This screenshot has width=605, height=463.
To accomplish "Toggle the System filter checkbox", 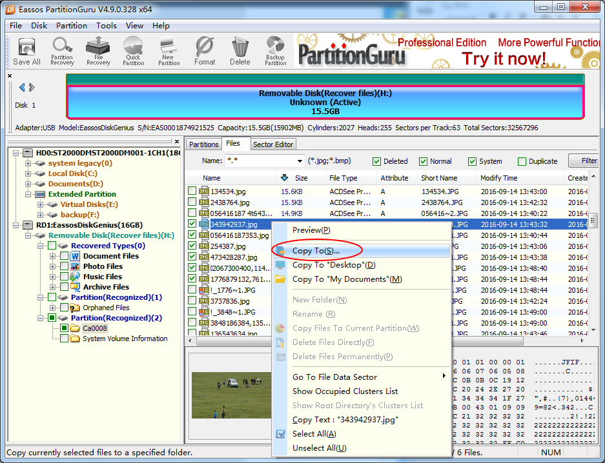I will click(x=472, y=161).
